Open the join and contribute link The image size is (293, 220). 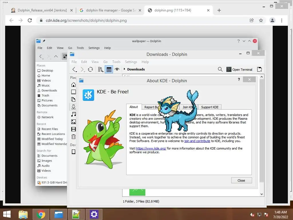(197, 141)
